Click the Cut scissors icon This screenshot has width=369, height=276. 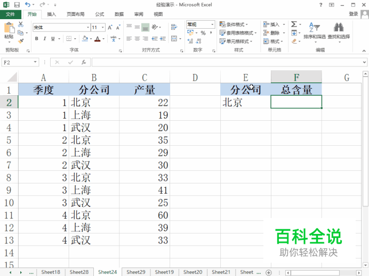click(21, 24)
